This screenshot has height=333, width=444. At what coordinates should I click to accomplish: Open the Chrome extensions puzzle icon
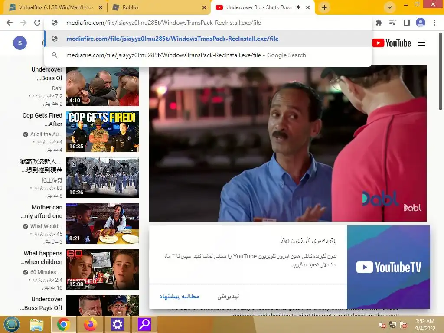(x=379, y=23)
